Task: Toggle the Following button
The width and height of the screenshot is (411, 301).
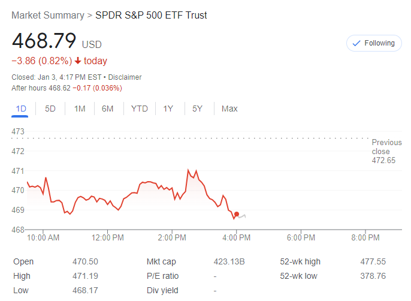Action: point(374,43)
